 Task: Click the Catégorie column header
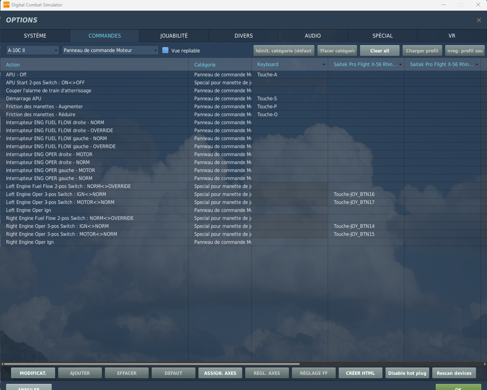[220, 65]
